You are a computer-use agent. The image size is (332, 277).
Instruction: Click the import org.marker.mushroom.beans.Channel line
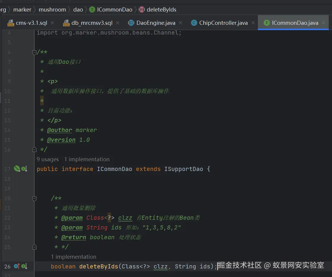coord(109,33)
